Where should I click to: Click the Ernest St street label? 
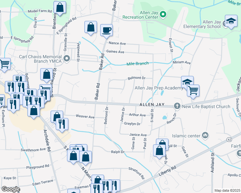coord(171,45)
